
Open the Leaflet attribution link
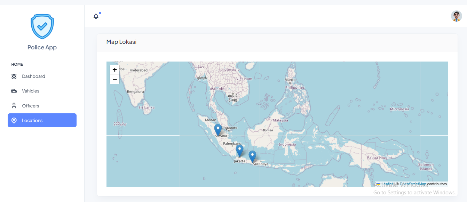pyautogui.click(x=387, y=184)
